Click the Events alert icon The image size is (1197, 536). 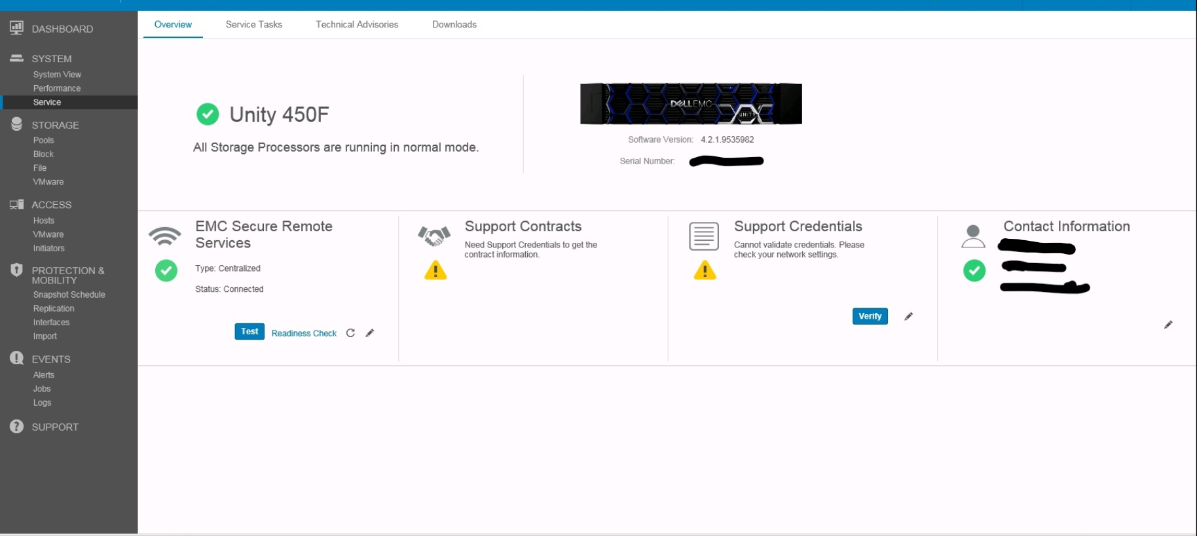16,358
